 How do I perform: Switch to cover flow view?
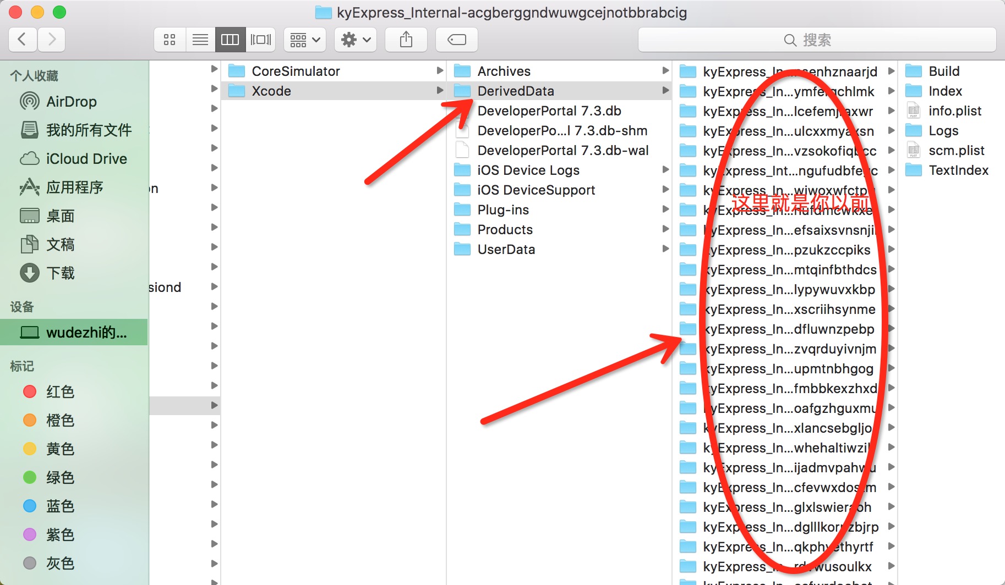point(260,40)
